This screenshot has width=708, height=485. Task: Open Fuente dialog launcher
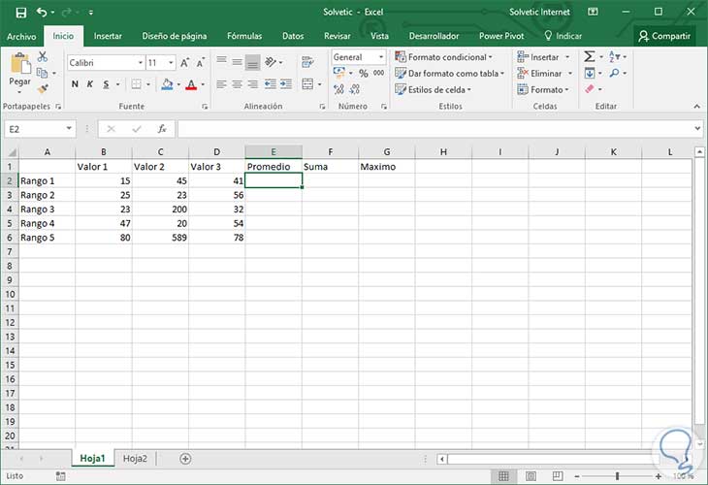point(205,107)
